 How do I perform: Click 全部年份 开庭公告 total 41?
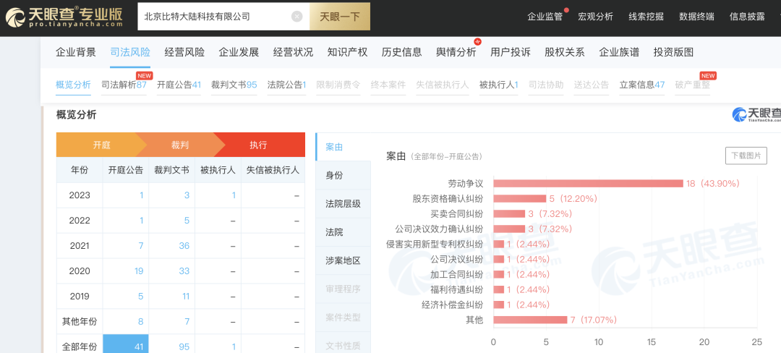point(126,344)
